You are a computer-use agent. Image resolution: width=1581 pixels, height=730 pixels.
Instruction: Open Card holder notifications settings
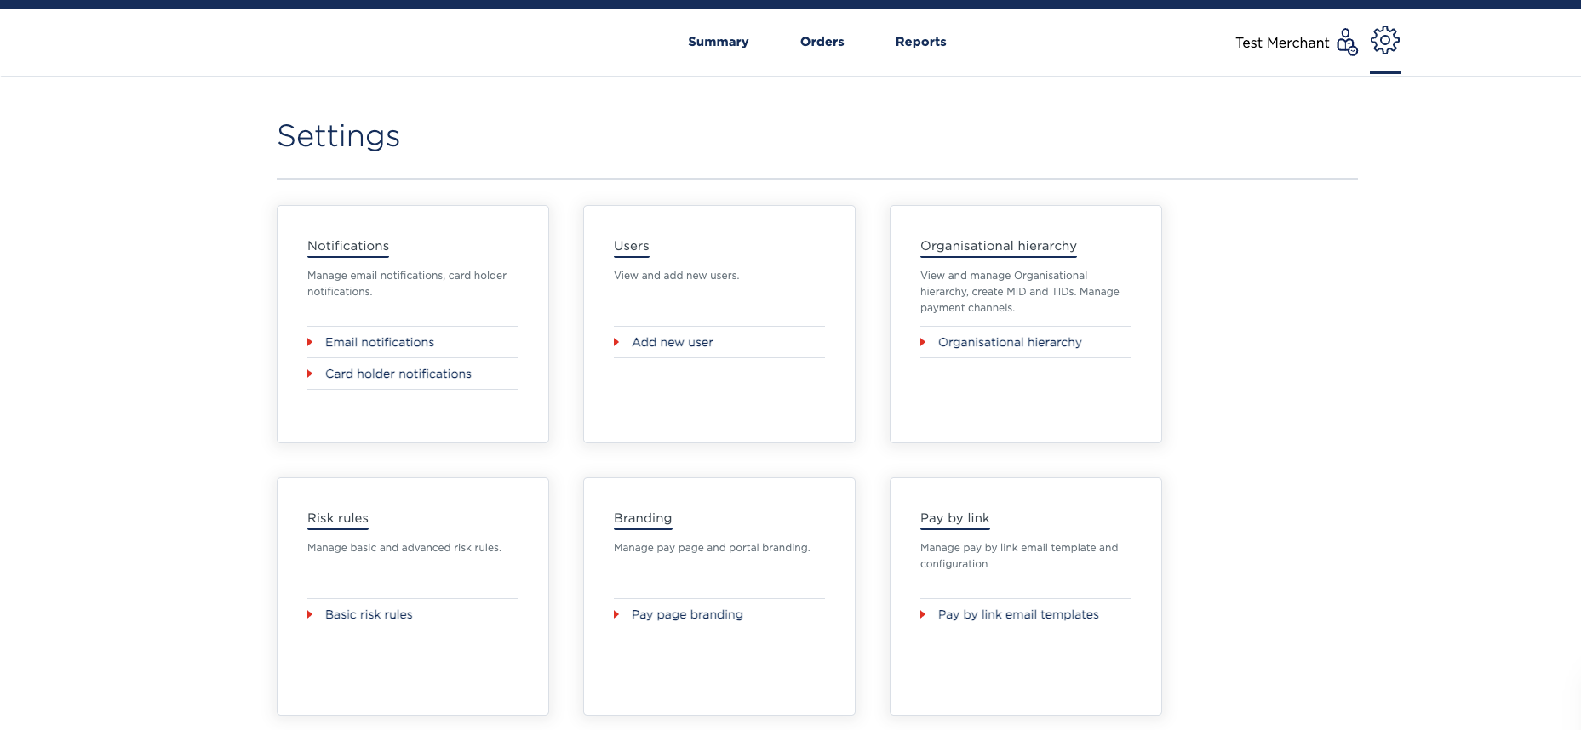click(398, 374)
